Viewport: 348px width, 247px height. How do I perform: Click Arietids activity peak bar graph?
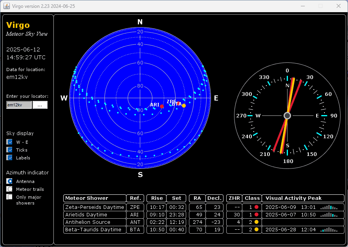click(x=329, y=215)
